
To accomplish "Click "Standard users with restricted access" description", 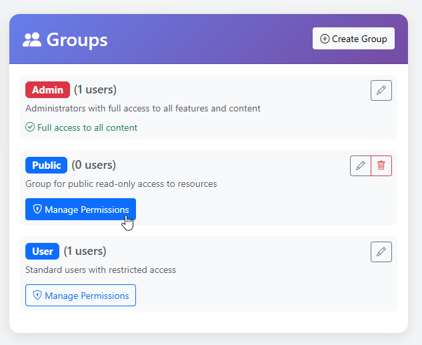I will 101,270.
